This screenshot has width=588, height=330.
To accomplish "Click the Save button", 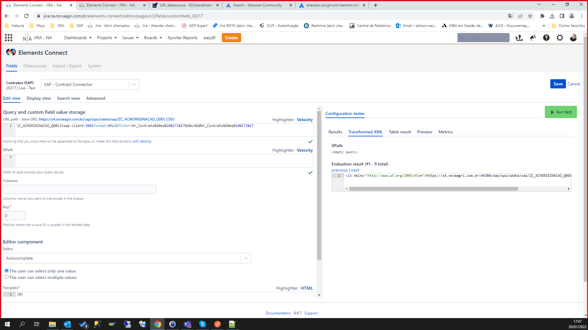I will 558,84.
